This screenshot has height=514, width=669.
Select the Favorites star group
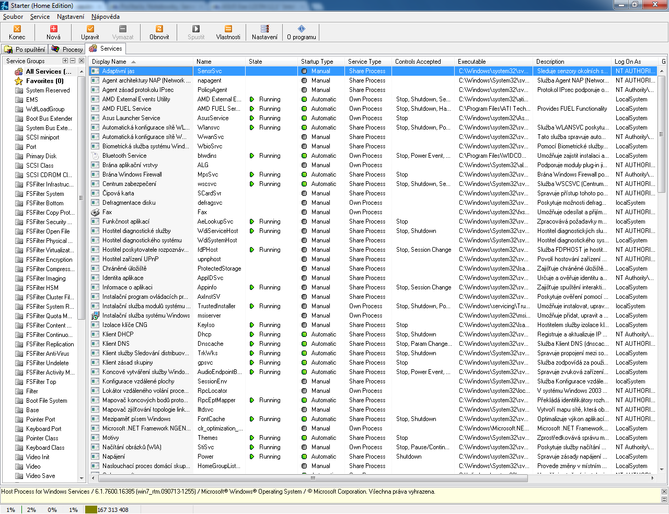[x=44, y=81]
